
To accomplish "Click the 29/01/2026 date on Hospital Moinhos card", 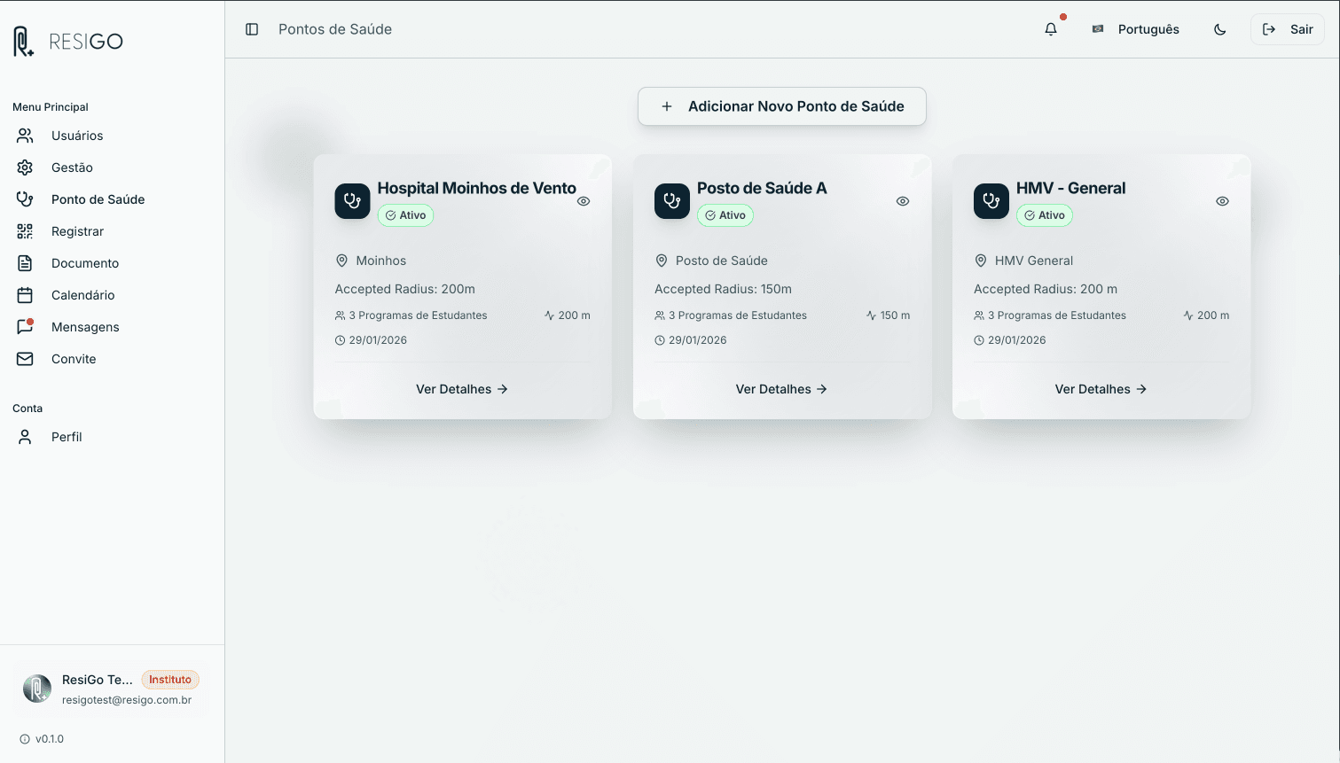I will [372, 340].
